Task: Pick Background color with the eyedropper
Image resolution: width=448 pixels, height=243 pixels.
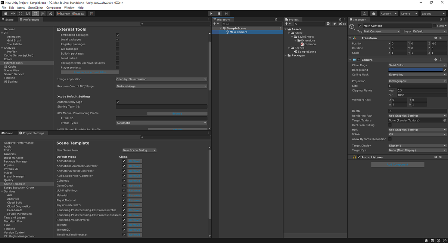Action: coord(445,70)
